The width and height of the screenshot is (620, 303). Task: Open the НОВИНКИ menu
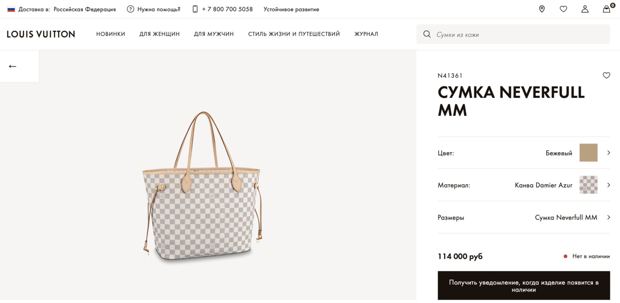click(110, 34)
